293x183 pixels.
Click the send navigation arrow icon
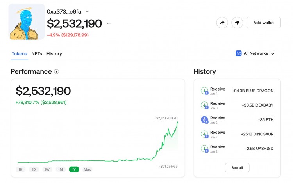coord(237,23)
